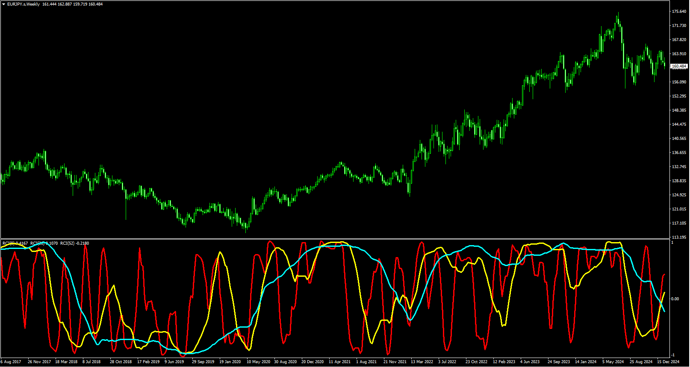The height and width of the screenshot is (367, 690).
Task: Click the 0.00 level on RCI scale
Action: coord(675,299)
